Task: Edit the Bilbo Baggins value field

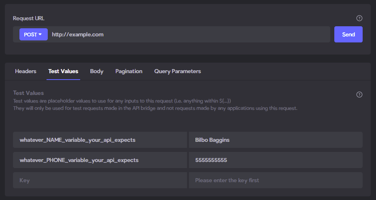Action: pyautogui.click(x=276, y=140)
